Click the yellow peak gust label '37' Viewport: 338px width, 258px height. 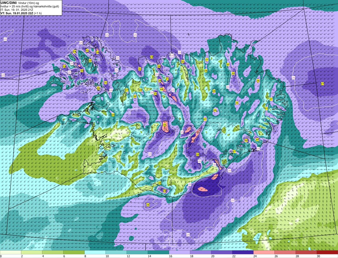click(167, 79)
